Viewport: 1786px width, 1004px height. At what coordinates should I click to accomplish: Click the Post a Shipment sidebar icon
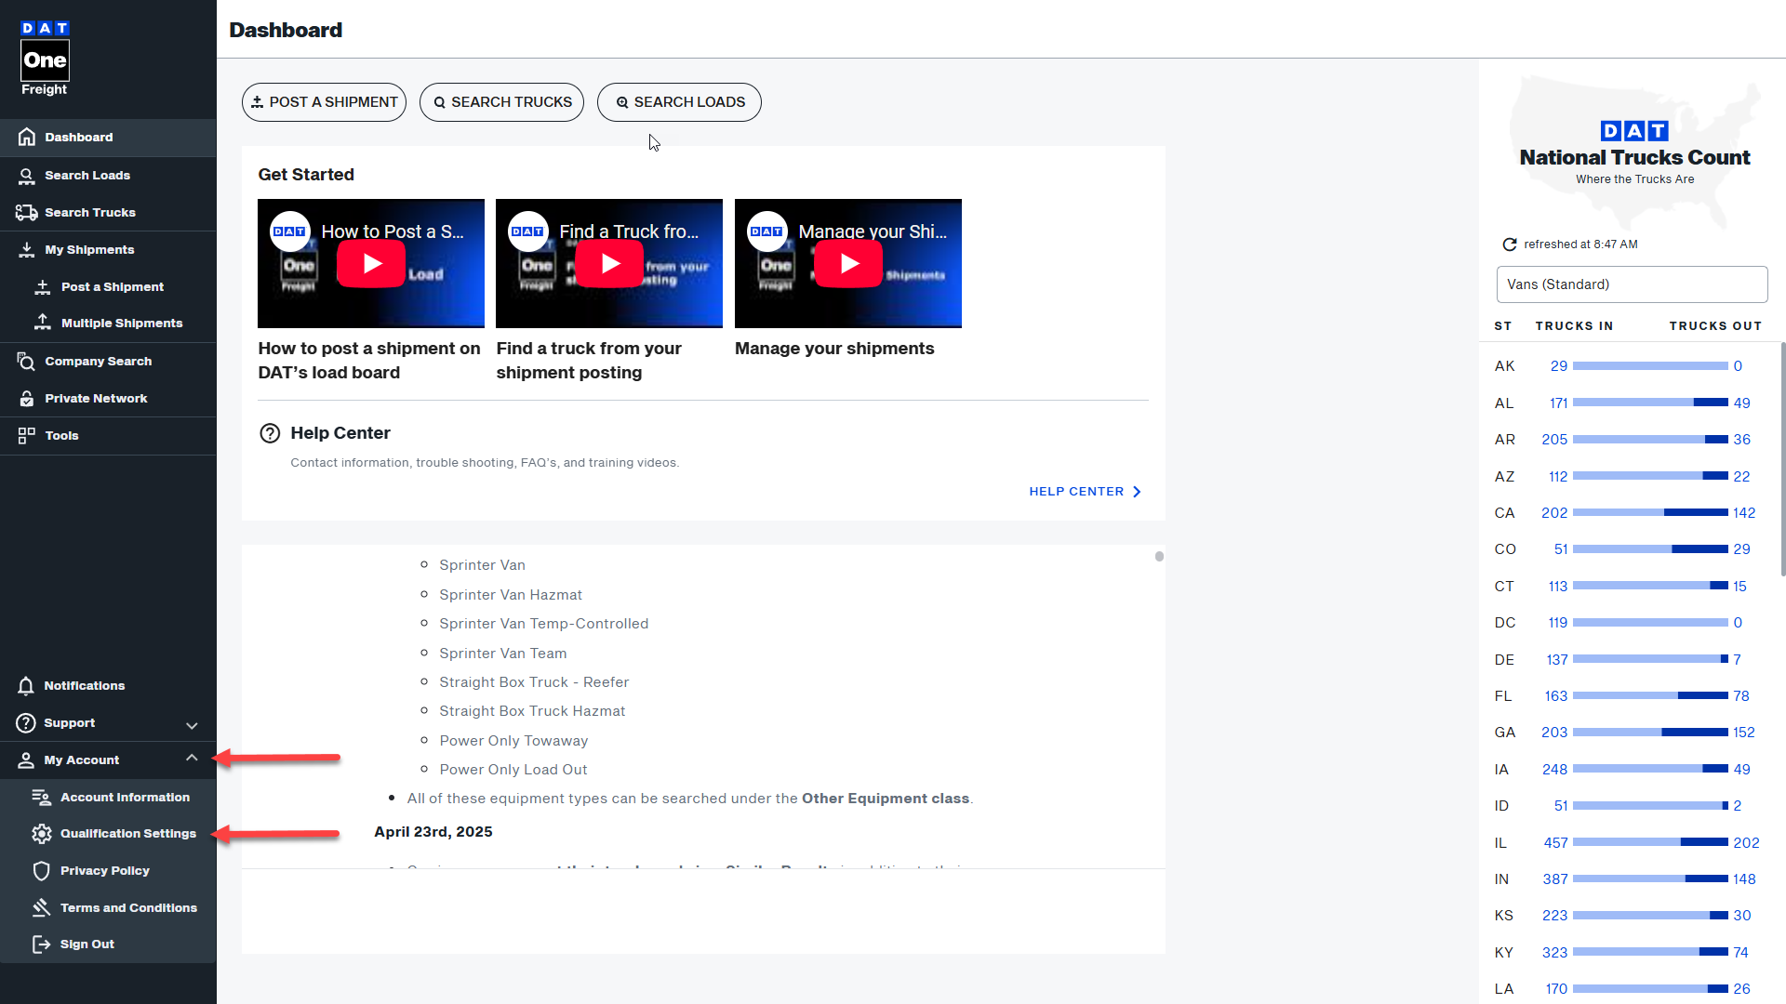(x=43, y=286)
